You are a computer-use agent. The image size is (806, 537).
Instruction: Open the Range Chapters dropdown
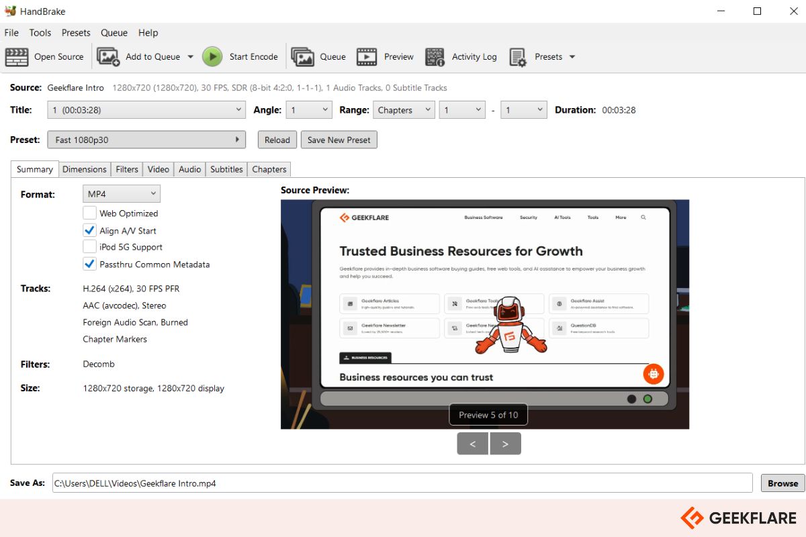tap(404, 110)
